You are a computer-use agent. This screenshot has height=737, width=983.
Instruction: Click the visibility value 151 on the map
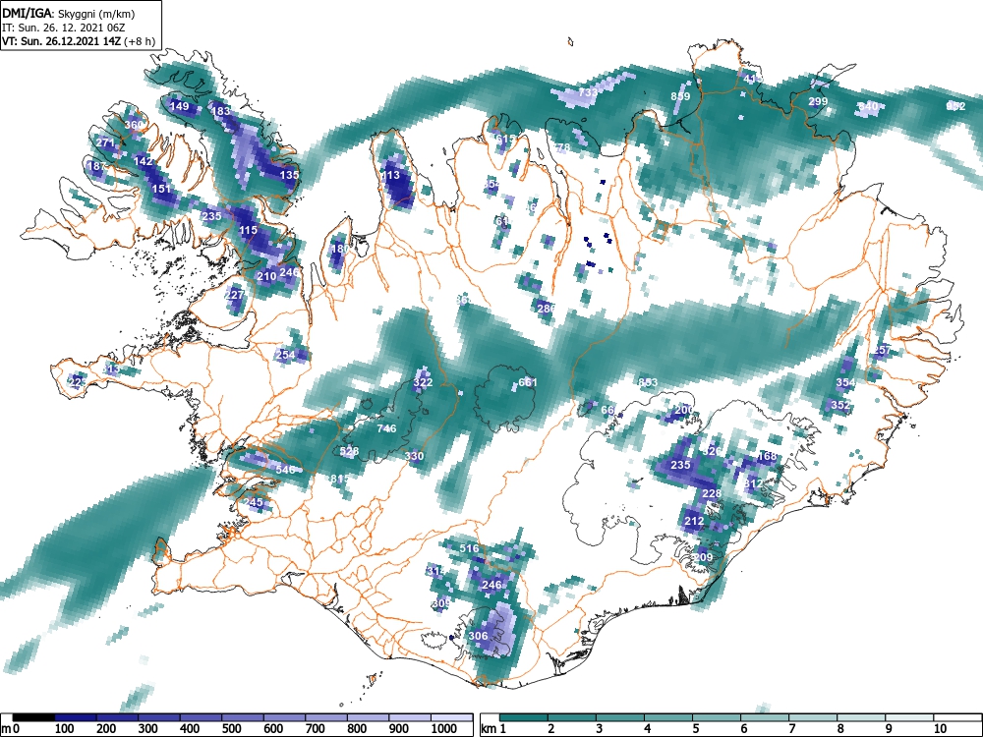click(x=161, y=189)
